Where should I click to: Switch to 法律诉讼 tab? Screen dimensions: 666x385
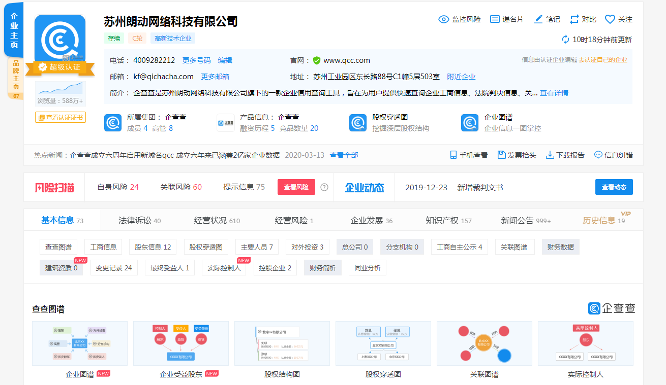[x=139, y=221]
